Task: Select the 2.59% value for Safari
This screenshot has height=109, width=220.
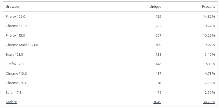Action: [x=210, y=93]
